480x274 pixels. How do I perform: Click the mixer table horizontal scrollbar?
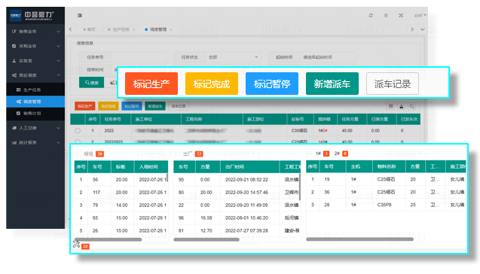click(x=359, y=239)
